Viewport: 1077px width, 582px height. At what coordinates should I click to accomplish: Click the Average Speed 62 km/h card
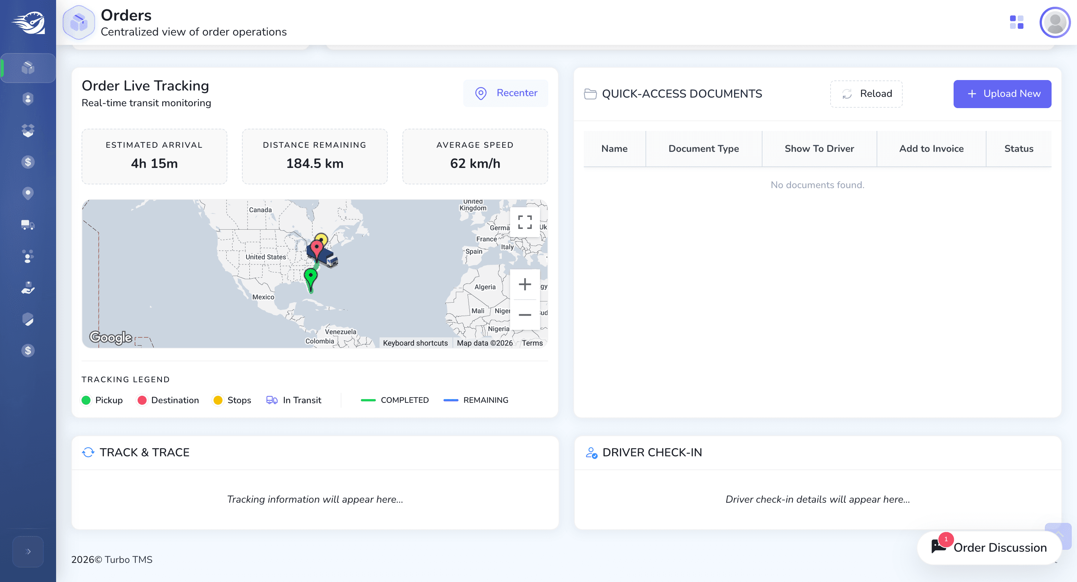point(475,156)
